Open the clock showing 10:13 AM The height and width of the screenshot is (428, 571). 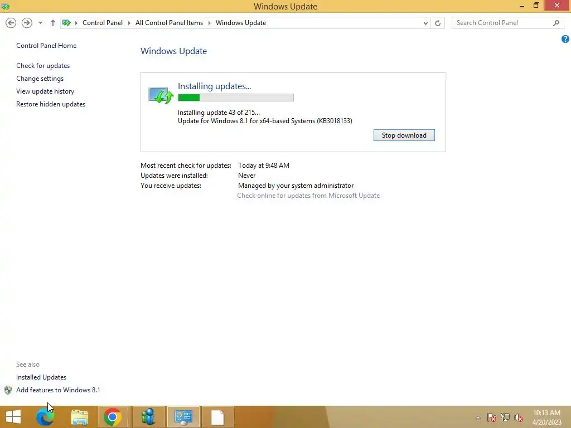[546, 417]
